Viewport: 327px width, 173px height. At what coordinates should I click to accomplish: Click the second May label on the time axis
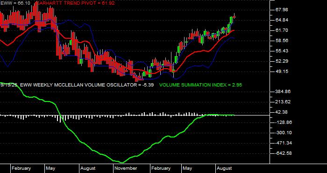(x=187, y=168)
